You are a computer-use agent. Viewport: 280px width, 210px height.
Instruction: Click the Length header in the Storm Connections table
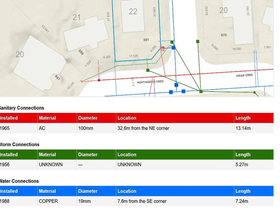click(x=243, y=154)
